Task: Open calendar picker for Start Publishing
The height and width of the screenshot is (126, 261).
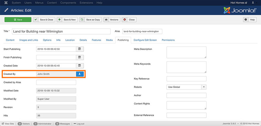Action: (79, 49)
